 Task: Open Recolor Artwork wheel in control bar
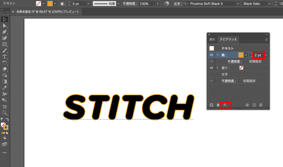(x=167, y=3)
